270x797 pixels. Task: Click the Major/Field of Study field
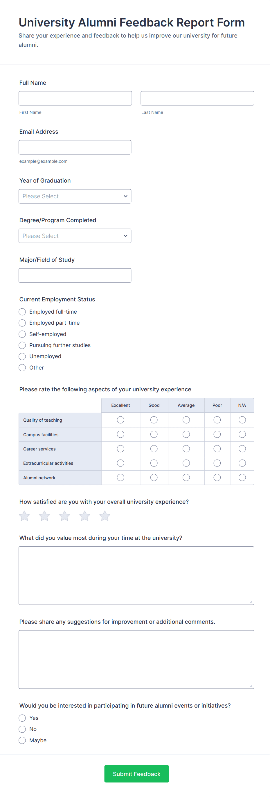75,275
